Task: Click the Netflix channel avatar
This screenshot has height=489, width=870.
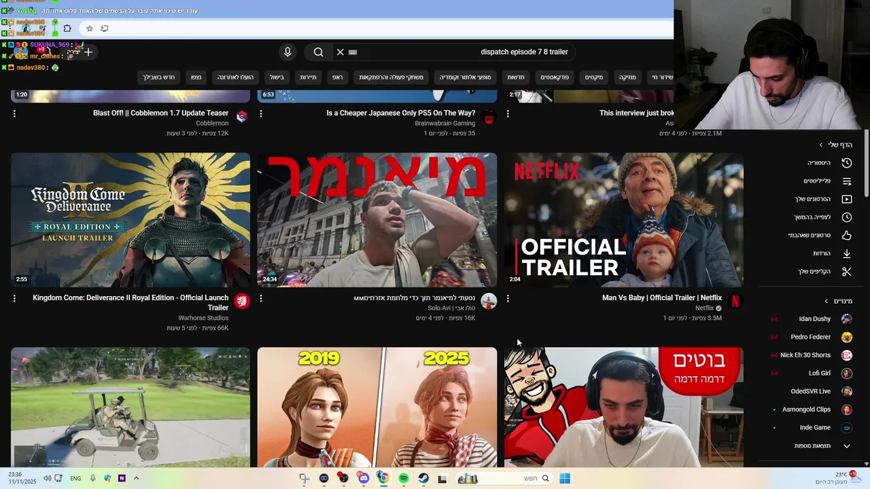Action: tap(735, 301)
